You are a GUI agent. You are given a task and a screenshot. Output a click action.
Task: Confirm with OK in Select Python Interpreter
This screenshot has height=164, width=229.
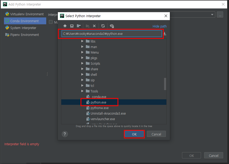pyautogui.click(x=134, y=134)
